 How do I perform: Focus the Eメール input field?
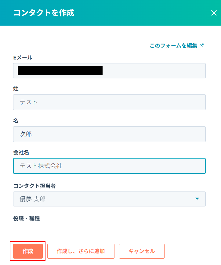click(x=153, y=71)
